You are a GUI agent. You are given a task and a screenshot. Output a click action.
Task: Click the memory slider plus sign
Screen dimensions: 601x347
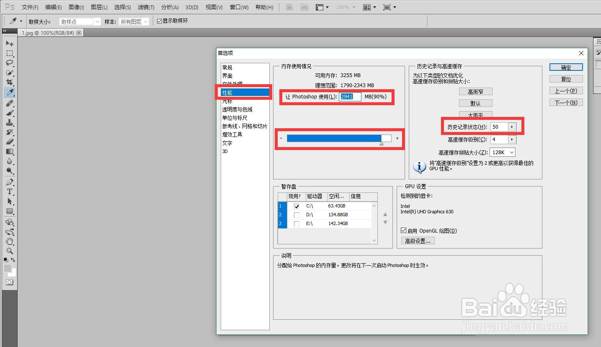[x=397, y=138]
